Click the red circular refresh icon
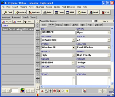This screenshot has height=97, width=115. click(x=55, y=91)
